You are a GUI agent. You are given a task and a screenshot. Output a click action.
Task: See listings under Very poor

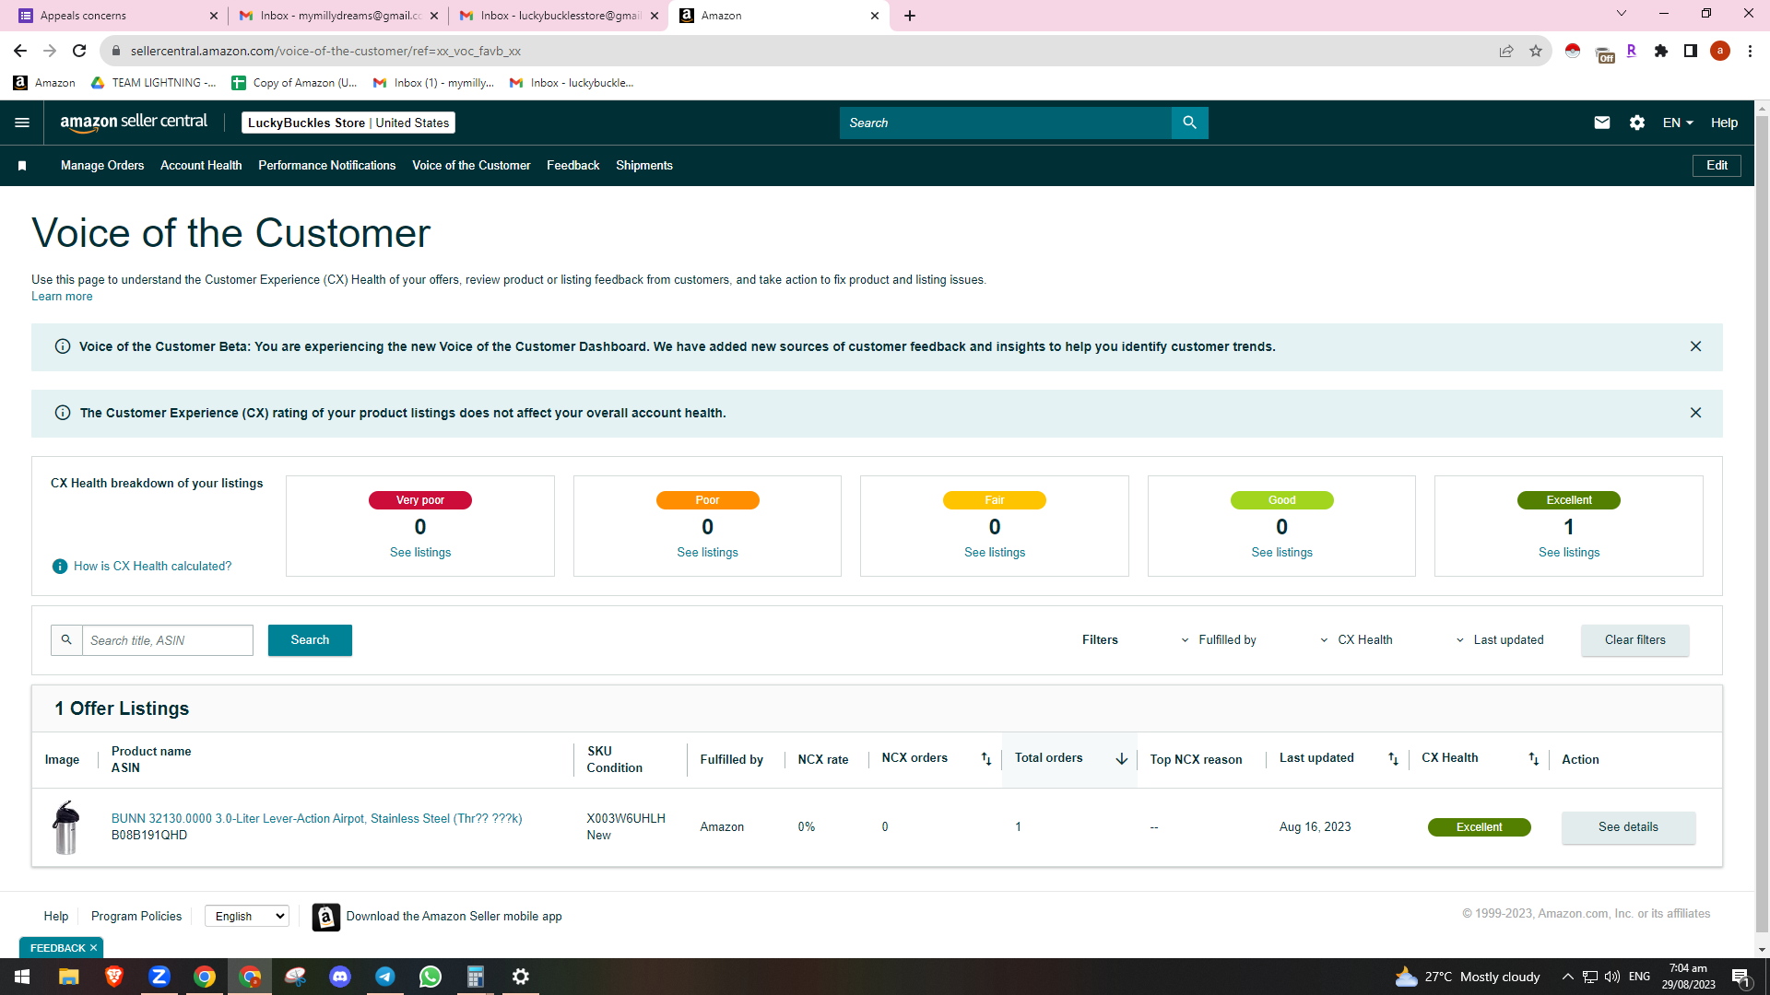(x=420, y=553)
